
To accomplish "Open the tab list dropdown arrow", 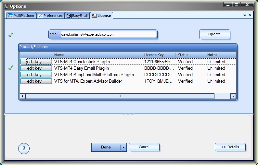I will pyautogui.click(x=245, y=15).
